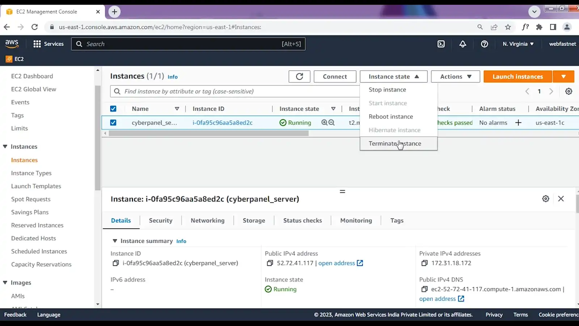Click the AWS logo home icon
Viewport: 579px width, 326px height.
[x=12, y=44]
